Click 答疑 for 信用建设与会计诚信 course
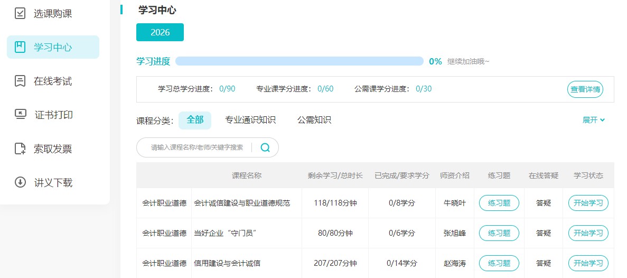This screenshot has height=278, width=627. [x=543, y=263]
